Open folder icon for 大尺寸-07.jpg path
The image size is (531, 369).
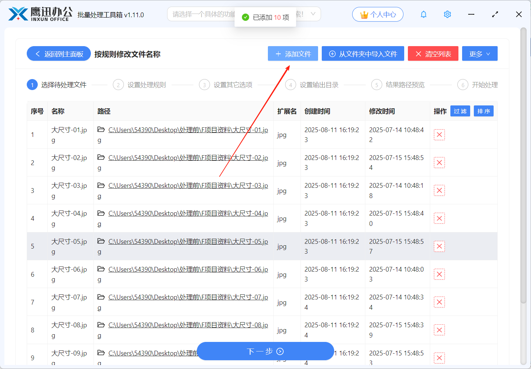pyautogui.click(x=101, y=297)
